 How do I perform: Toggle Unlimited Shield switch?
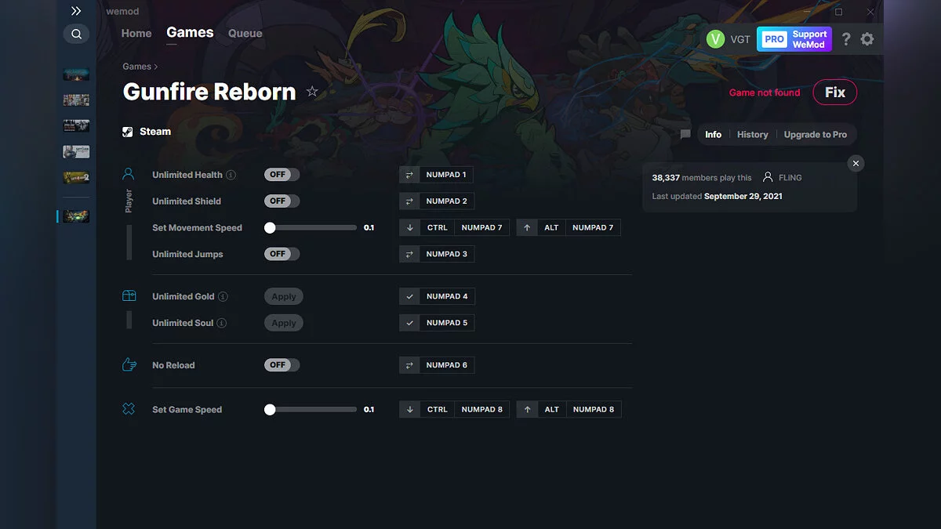coord(282,201)
